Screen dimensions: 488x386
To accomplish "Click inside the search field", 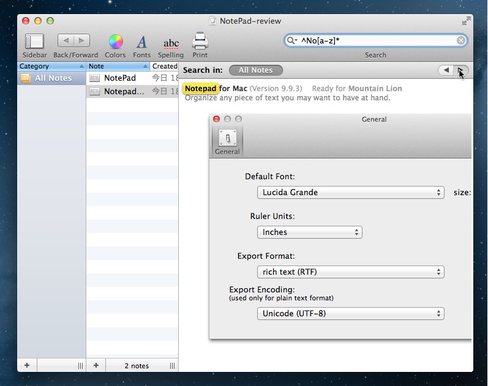I will pos(376,40).
